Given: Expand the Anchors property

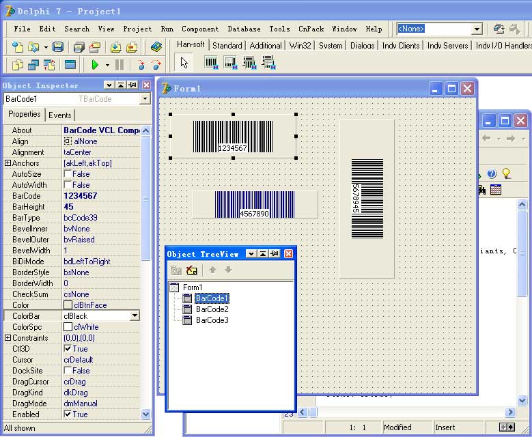Looking at the screenshot, I should click(8, 163).
